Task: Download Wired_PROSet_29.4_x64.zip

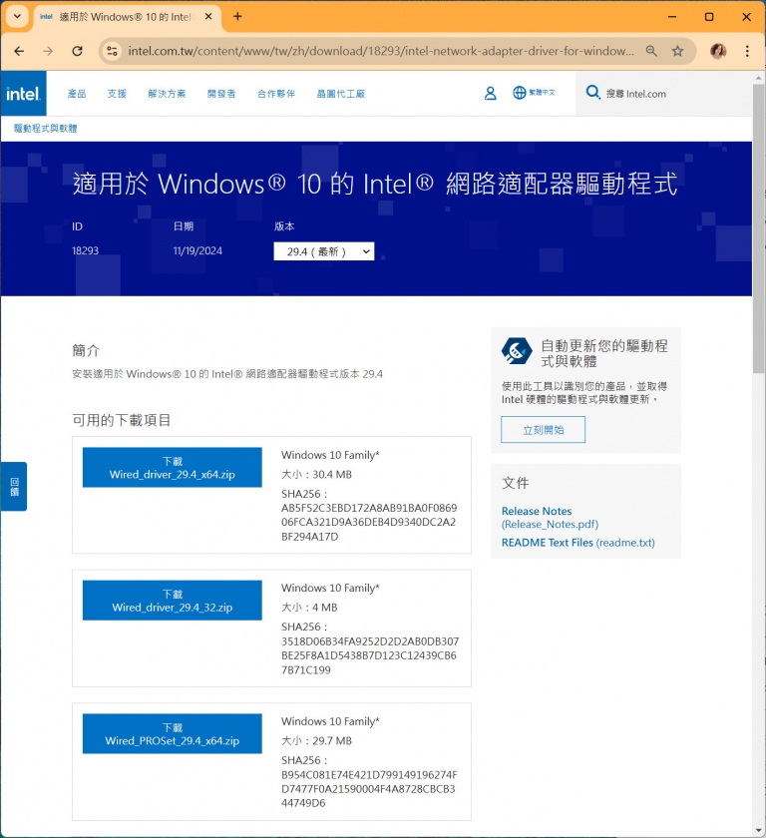Action: point(172,734)
